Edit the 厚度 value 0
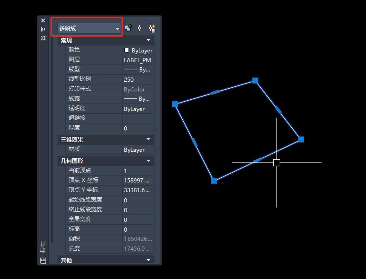The image size is (366, 279). coord(138,128)
